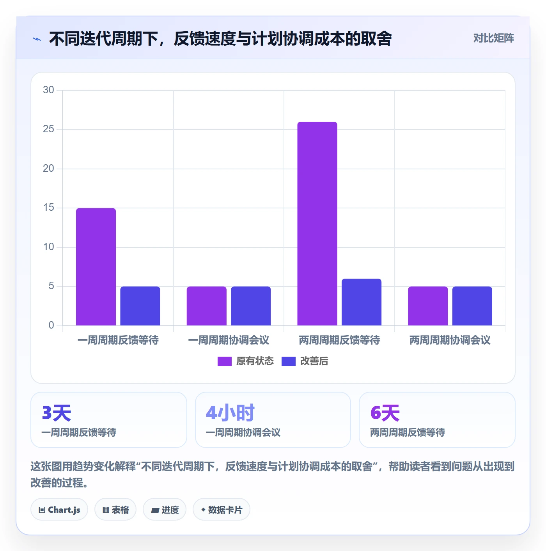Viewport: 546px width, 551px height.
Task: Click the 对比矩阵 label in header
Action: point(493,38)
